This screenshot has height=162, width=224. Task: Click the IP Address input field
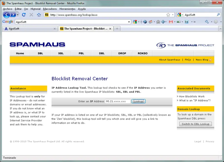coord(118,101)
